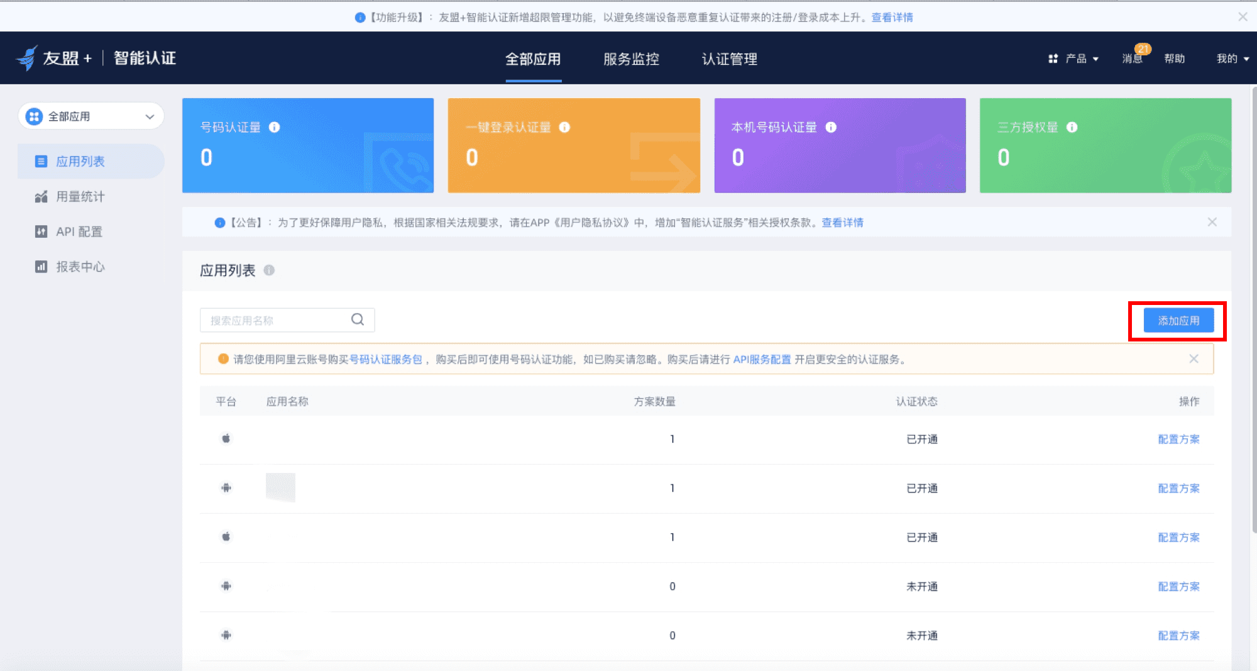
Task: Click the info icon beside 号码认证量
Action: tap(274, 127)
